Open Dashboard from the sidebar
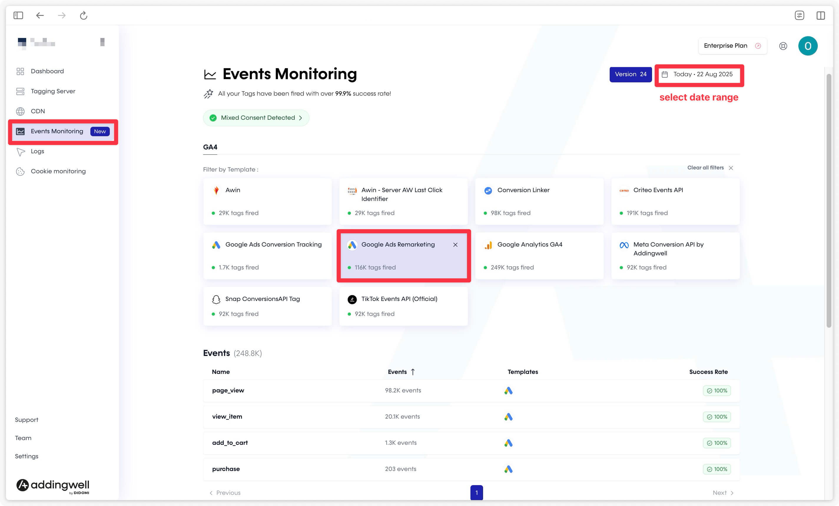This screenshot has width=839, height=506. point(47,71)
